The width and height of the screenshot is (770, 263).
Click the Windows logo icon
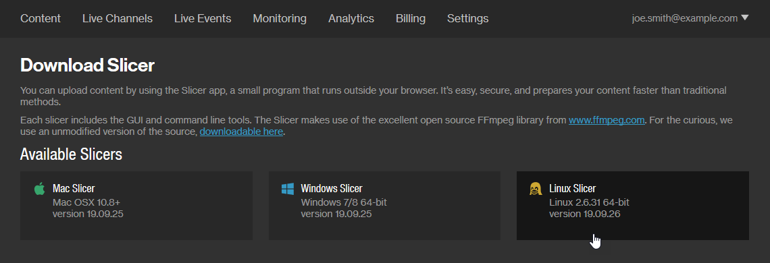point(288,189)
